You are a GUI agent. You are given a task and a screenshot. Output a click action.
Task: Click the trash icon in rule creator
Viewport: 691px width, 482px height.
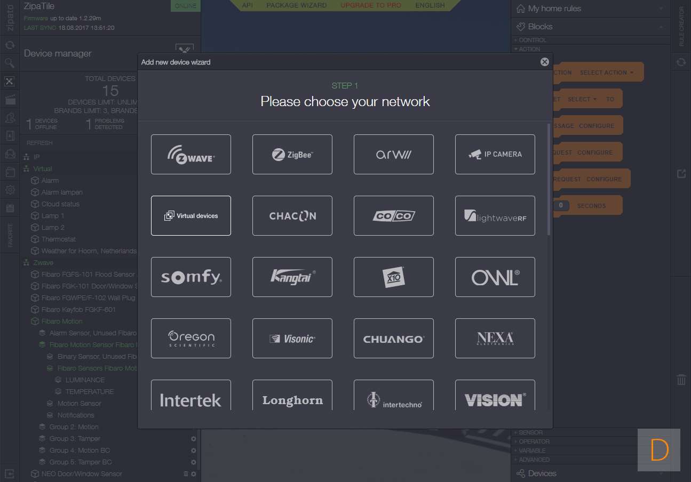pyautogui.click(x=681, y=380)
